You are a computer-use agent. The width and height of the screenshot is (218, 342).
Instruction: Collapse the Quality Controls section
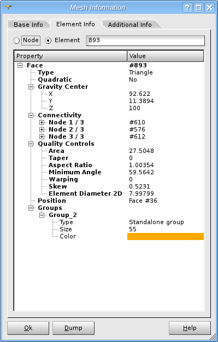pyautogui.click(x=31, y=144)
